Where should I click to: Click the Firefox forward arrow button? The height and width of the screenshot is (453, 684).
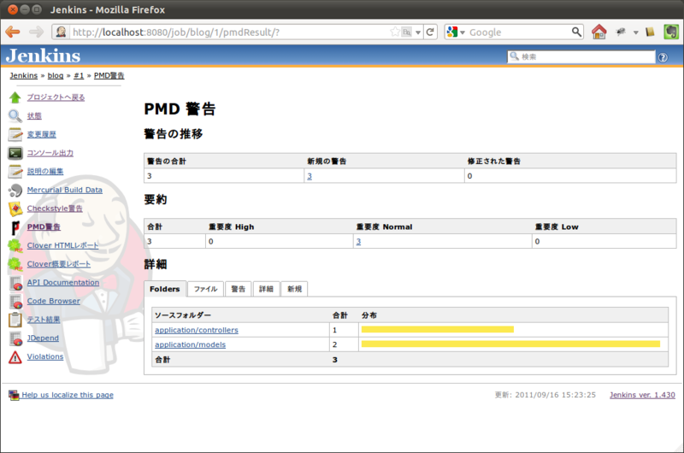pyautogui.click(x=36, y=32)
